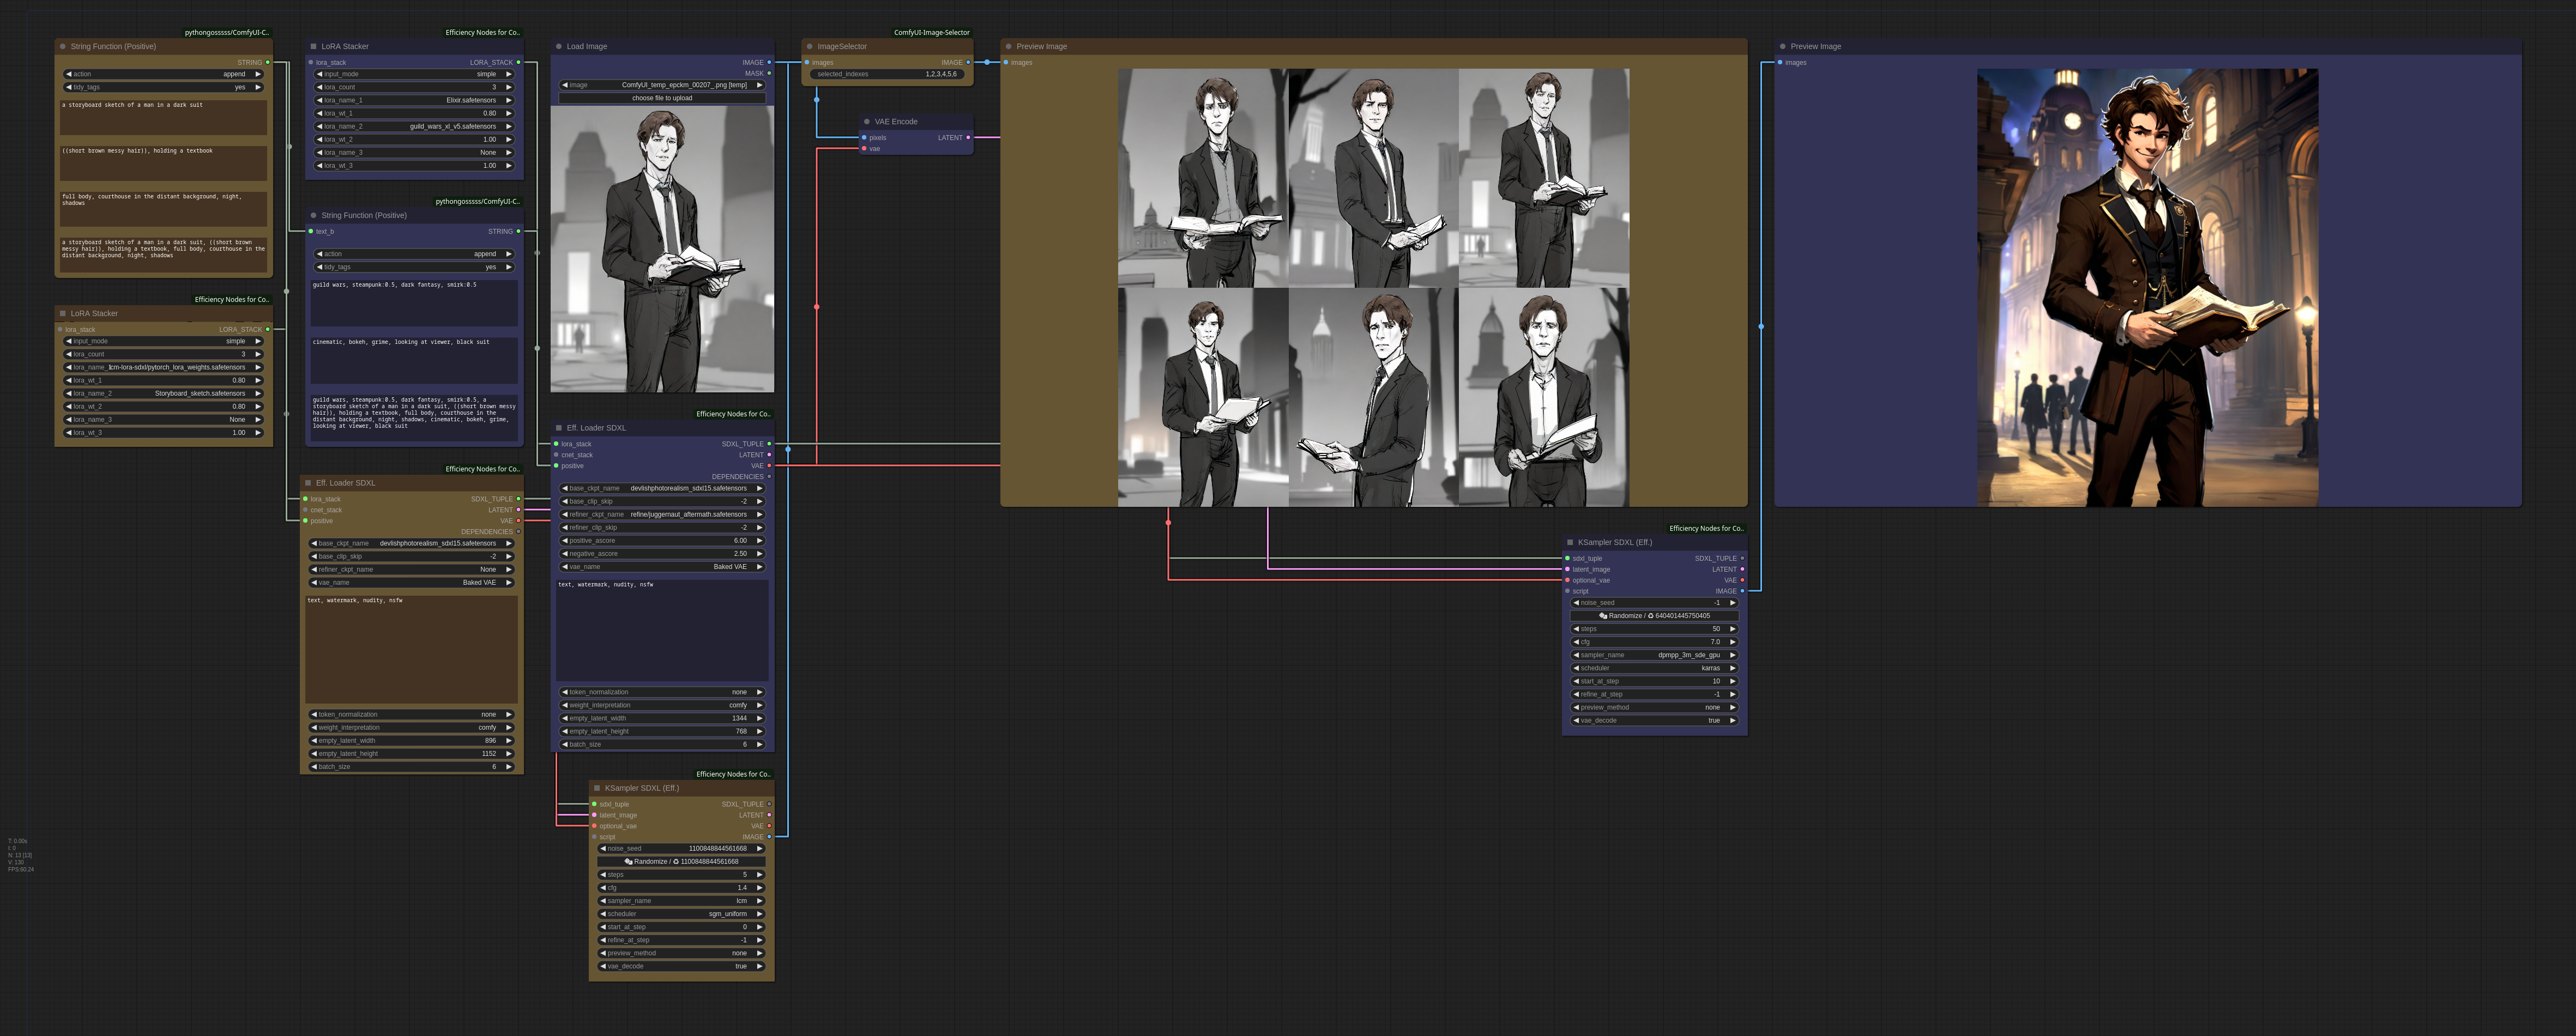Select top-left sketch in Preview Image grid
Image resolution: width=2576 pixels, height=1036 pixels.
point(1203,178)
